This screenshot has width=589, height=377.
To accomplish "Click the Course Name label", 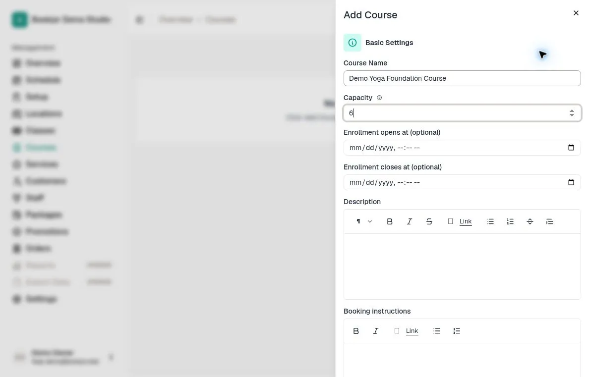I will (x=365, y=63).
